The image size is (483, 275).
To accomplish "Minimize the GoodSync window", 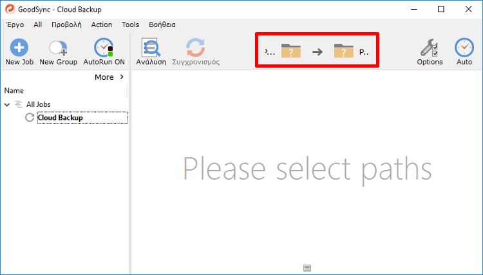I will click(x=413, y=9).
